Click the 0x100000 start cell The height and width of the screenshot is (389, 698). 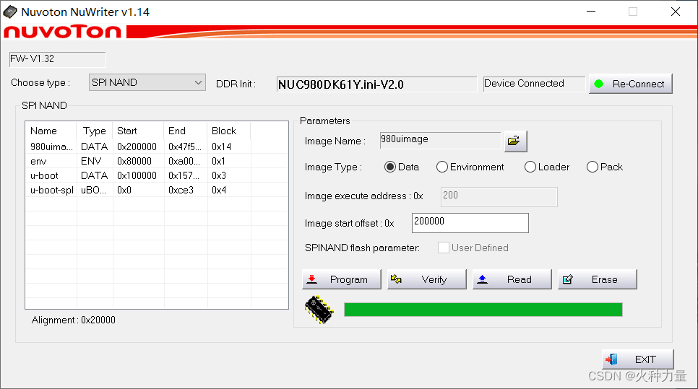[137, 175]
